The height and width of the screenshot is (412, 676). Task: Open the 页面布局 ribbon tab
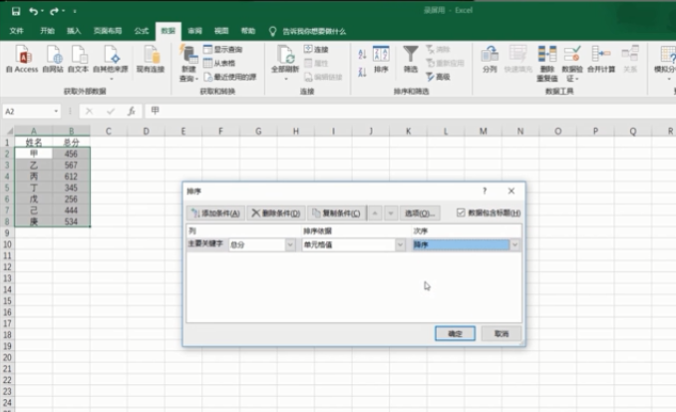107,31
